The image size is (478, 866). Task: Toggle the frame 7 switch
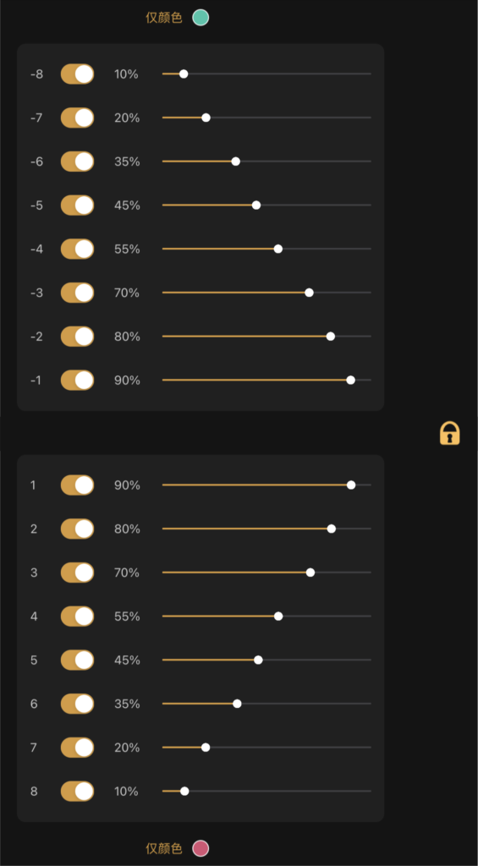point(77,748)
